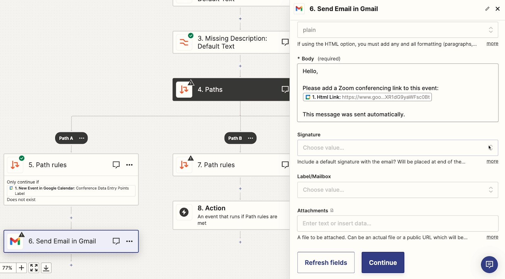Click file icon next to Attachments label
Screen dimensions: 505x279
click(x=332, y=210)
